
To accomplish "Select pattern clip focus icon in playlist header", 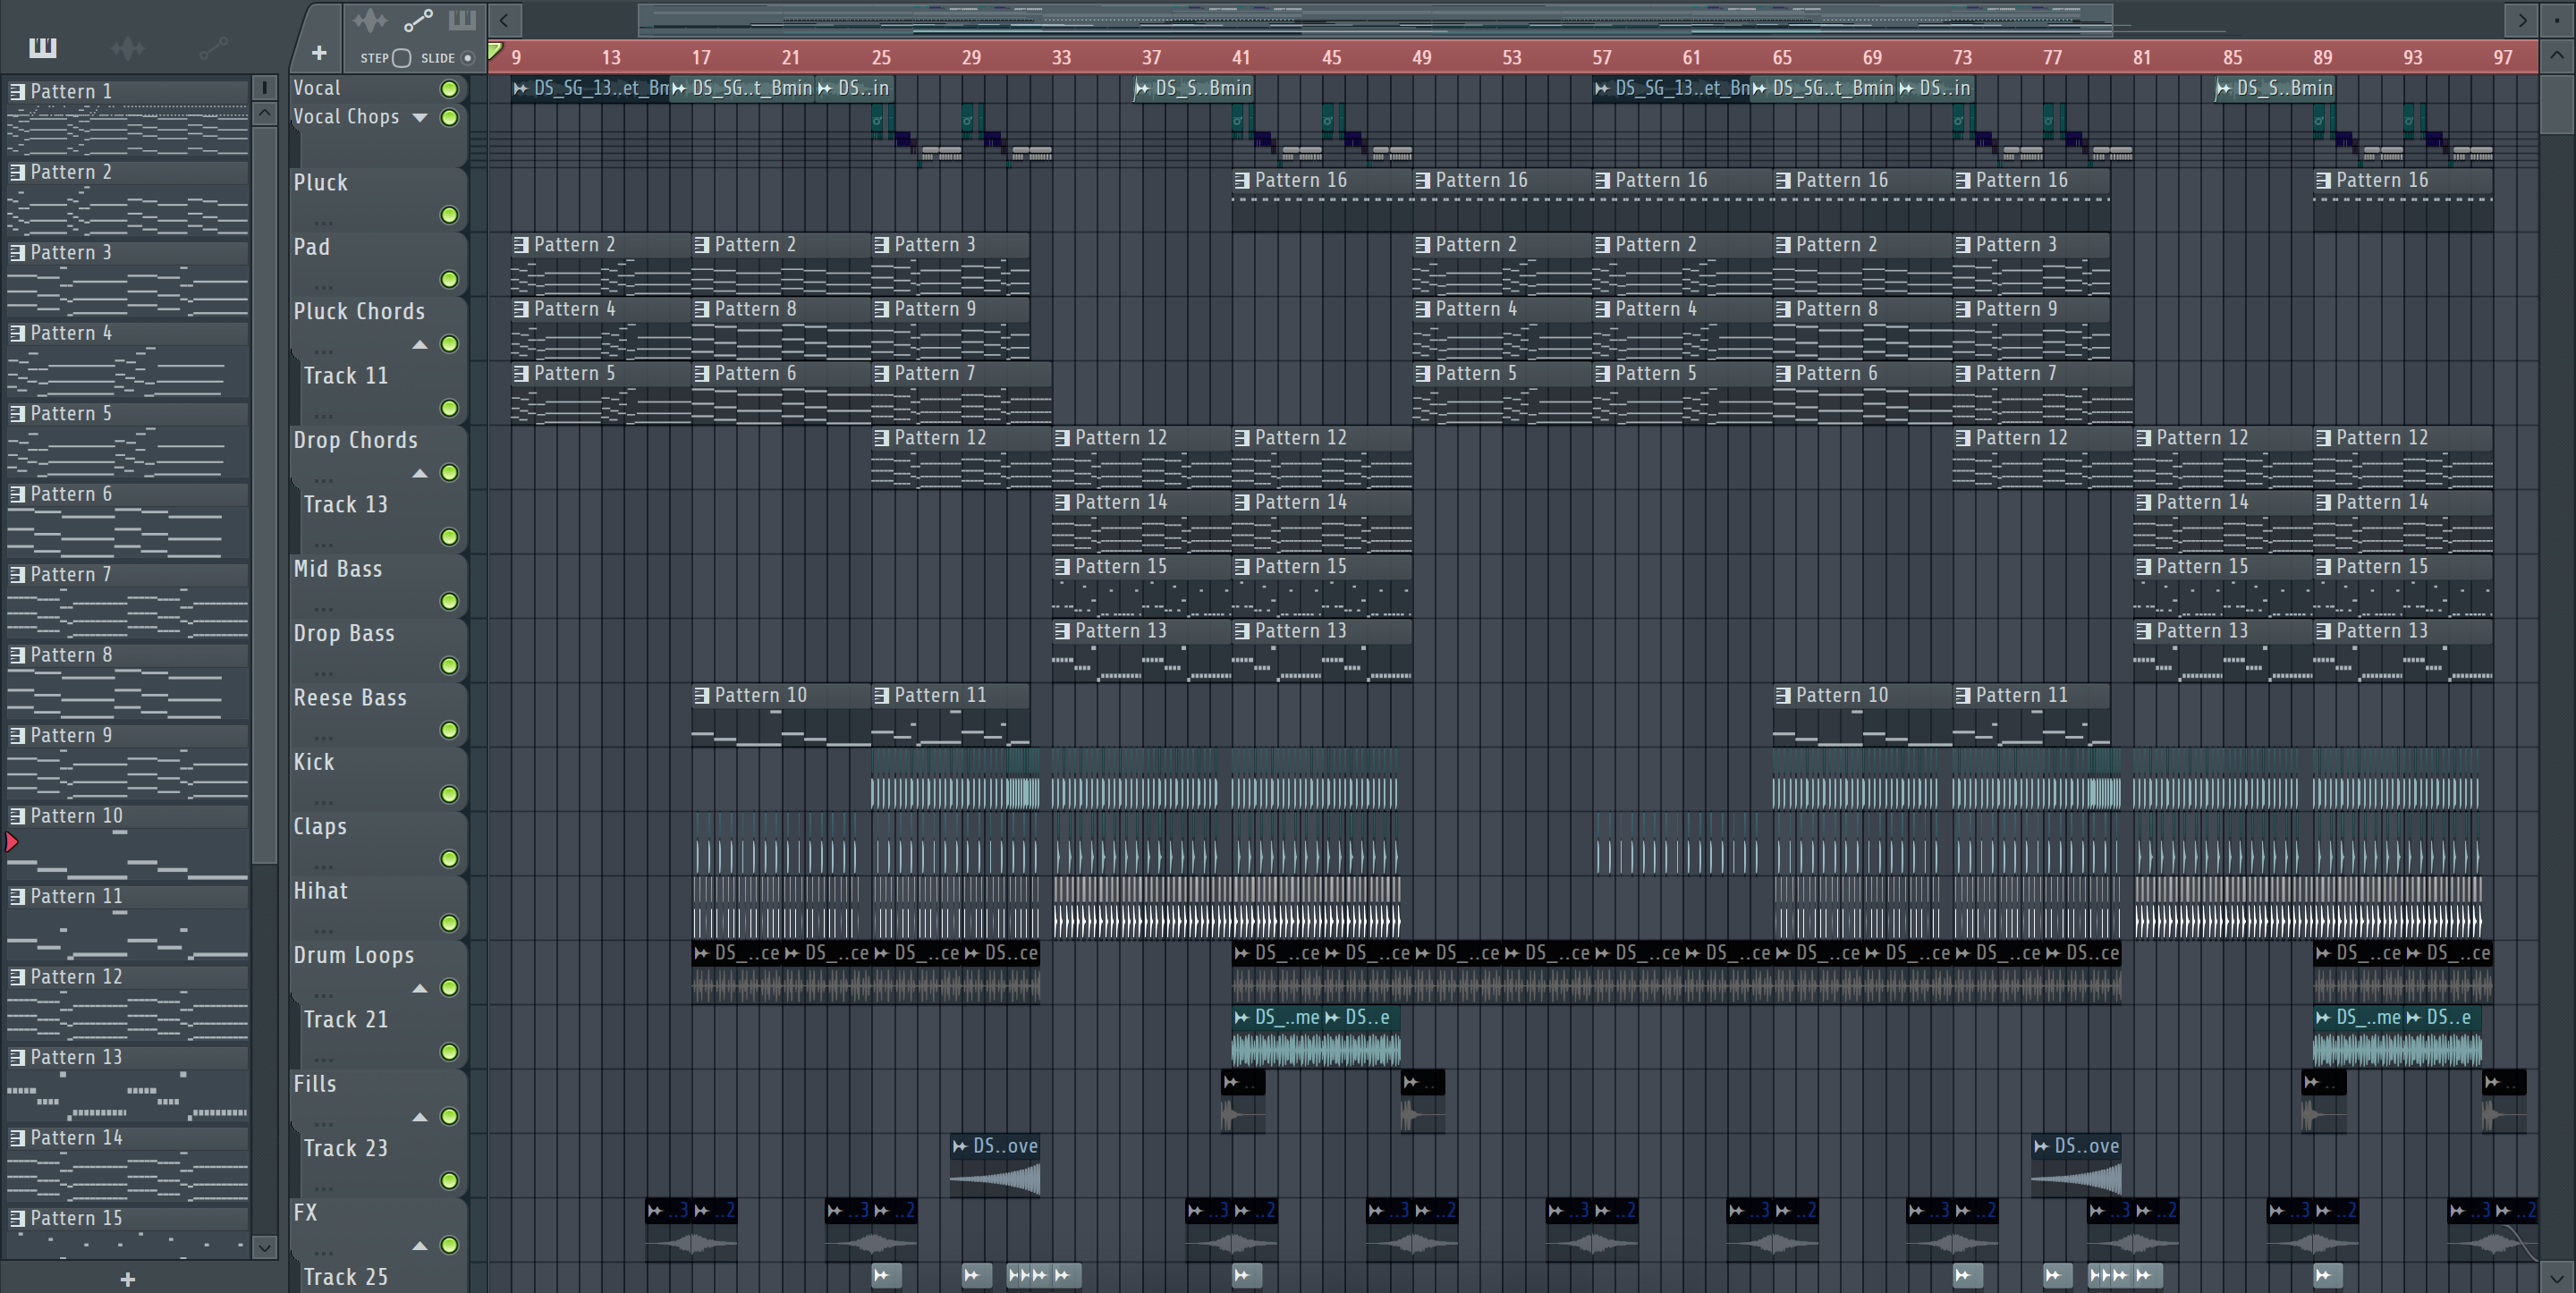I will [462, 20].
